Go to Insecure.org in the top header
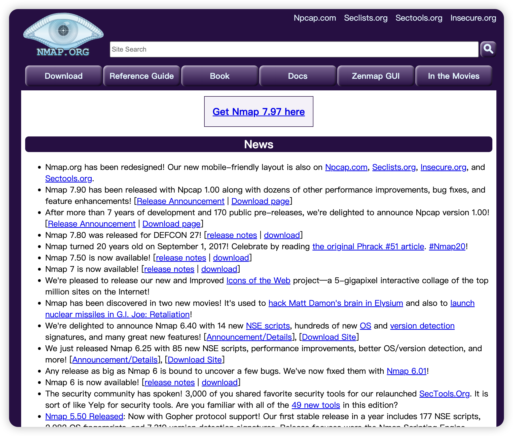Viewport: 513px width, 436px height. (x=473, y=18)
